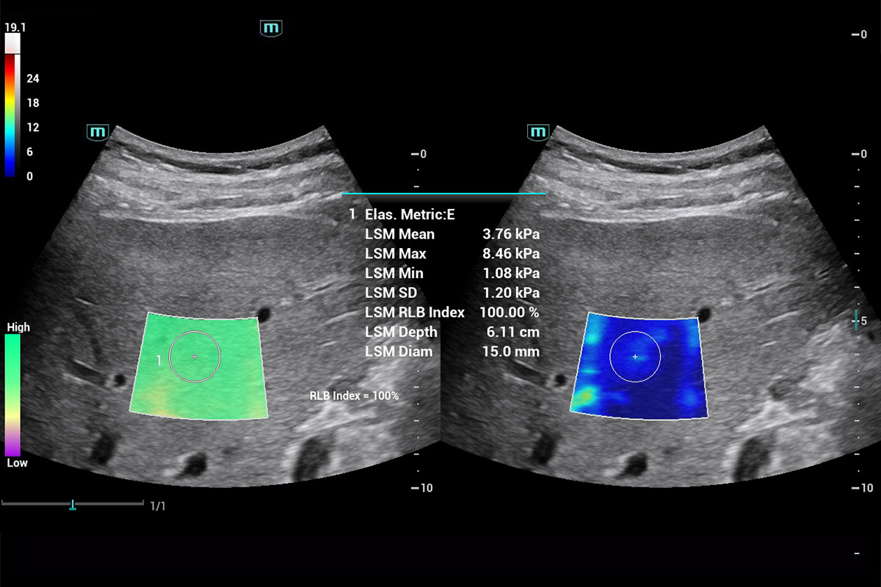This screenshot has width=881, height=587.
Task: Select the ROI number 1 label on left map
Action: click(159, 360)
